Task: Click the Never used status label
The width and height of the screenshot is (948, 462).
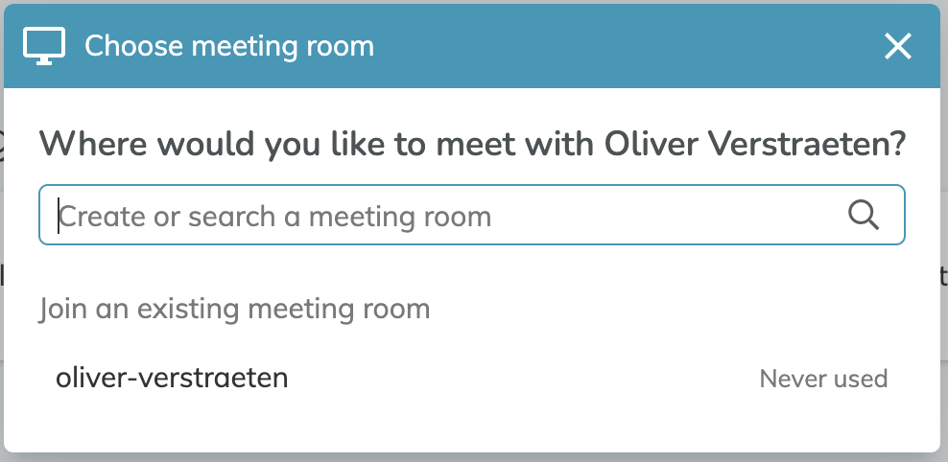Action: 823,379
